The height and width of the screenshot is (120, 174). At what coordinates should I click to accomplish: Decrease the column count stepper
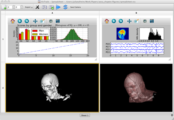point(22,8)
